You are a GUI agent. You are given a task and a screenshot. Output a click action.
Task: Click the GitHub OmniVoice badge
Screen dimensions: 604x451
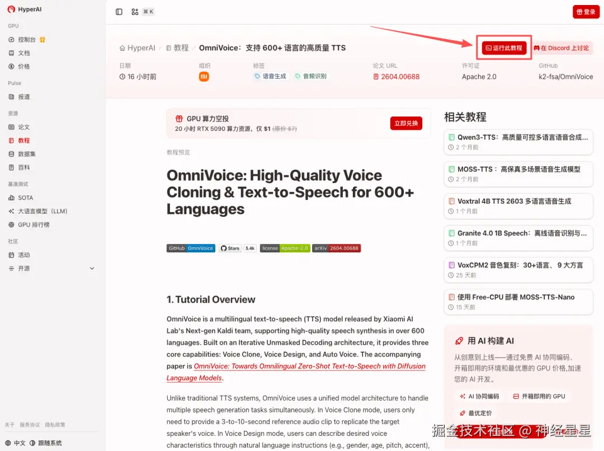click(x=191, y=248)
